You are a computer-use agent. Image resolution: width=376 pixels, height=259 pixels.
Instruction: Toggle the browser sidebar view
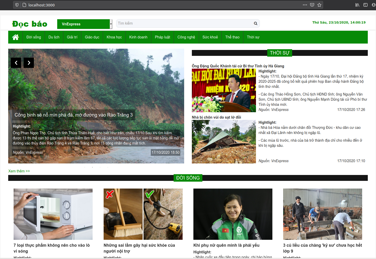coord(365,5)
